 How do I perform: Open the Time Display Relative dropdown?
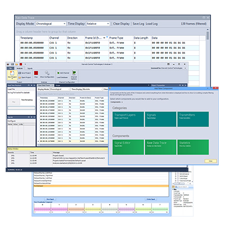click(x=98, y=24)
